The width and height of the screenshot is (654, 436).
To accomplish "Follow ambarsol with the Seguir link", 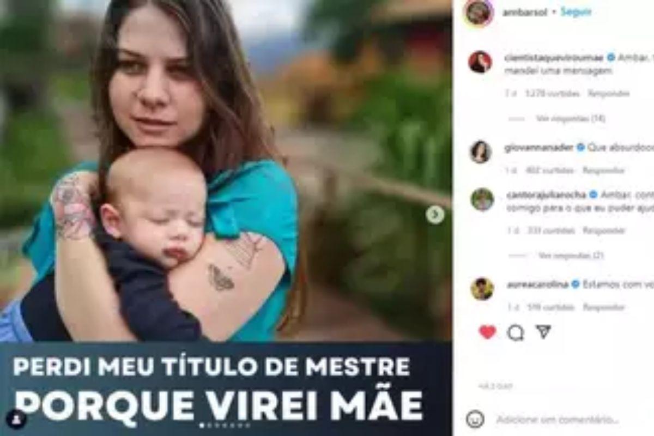I will pyautogui.click(x=576, y=12).
